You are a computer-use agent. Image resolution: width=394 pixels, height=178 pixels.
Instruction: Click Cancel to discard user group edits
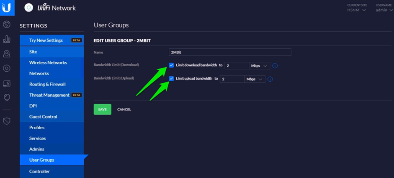(x=124, y=110)
